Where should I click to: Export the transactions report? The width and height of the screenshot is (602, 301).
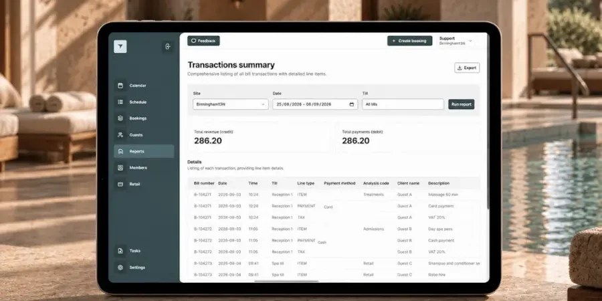point(467,68)
